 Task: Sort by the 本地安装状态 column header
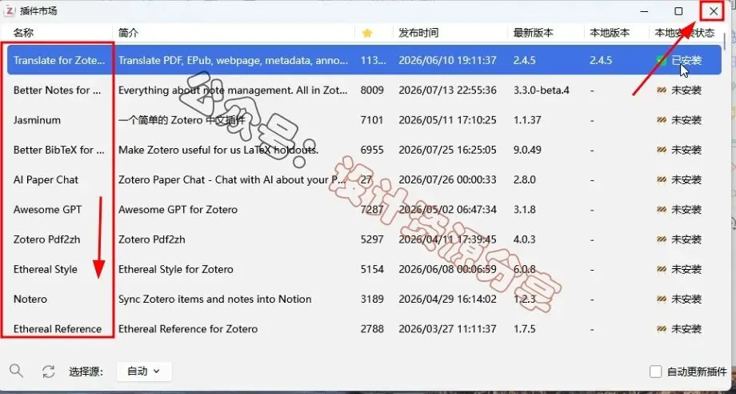(x=685, y=33)
